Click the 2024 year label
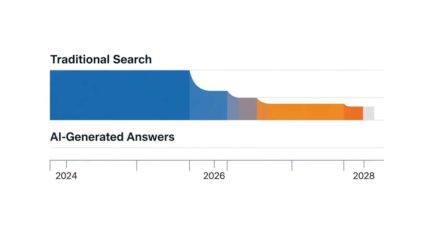 (66, 176)
